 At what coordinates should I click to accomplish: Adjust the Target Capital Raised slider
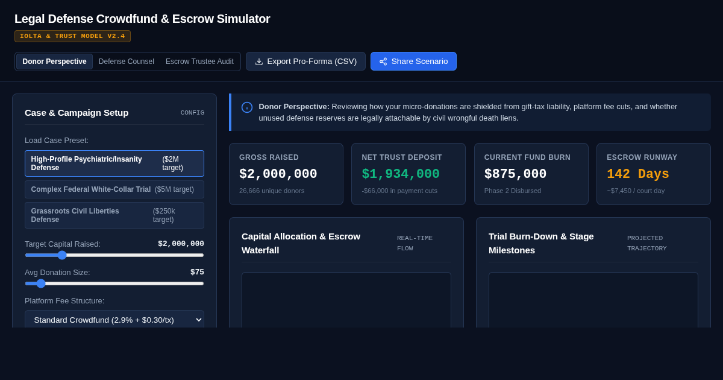click(x=114, y=255)
